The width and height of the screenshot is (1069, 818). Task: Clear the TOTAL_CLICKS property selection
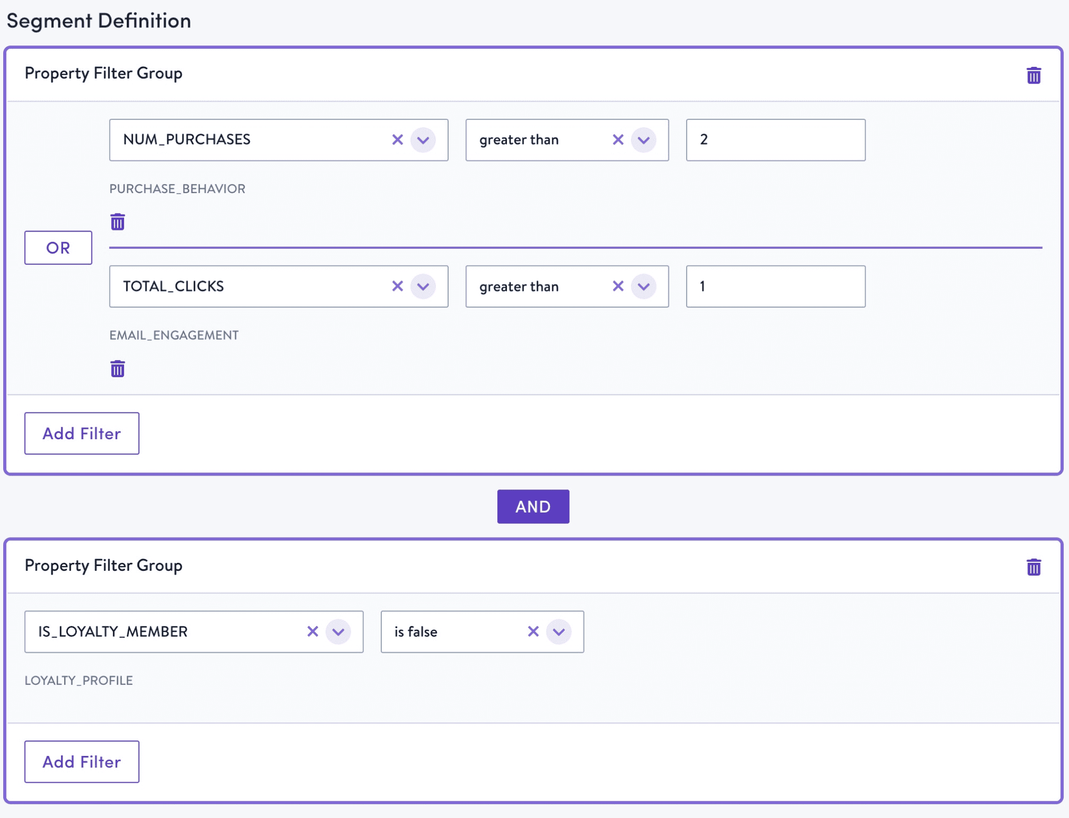pyautogui.click(x=398, y=286)
